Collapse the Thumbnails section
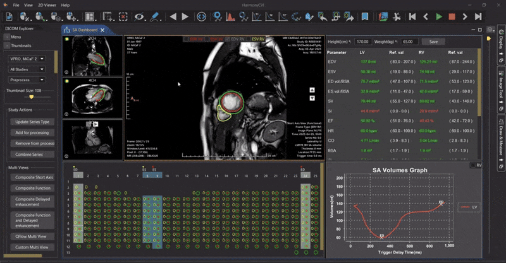The image size is (506, 263). click(x=7, y=45)
